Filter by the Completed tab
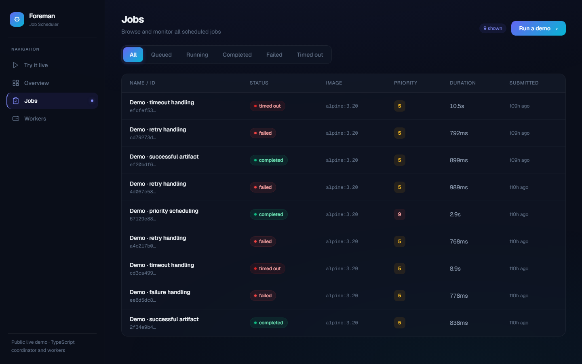The image size is (582, 364). click(237, 55)
